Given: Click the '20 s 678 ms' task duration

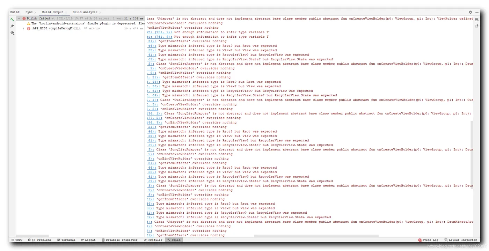Looking at the screenshot, I should pyautogui.click(x=134, y=29).
